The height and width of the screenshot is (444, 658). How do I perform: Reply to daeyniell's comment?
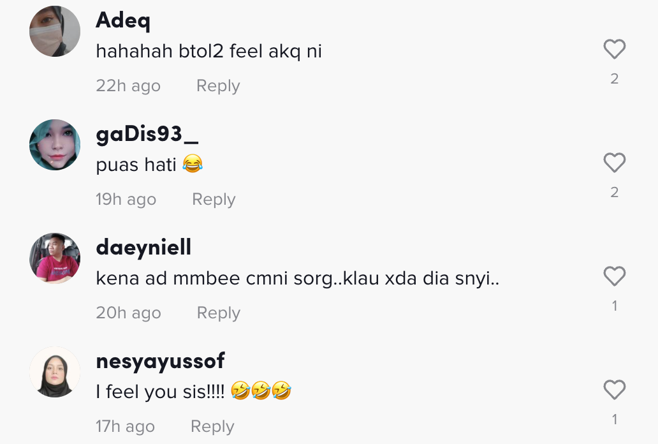tap(218, 313)
